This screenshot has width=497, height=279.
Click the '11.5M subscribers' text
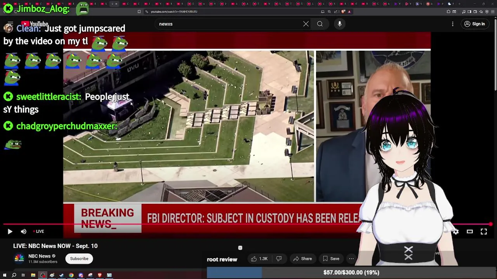43,262
